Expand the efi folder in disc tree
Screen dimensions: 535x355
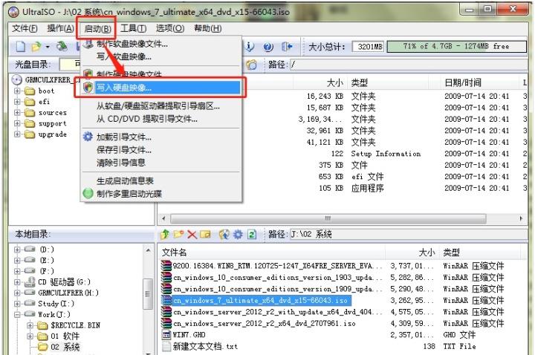point(17,102)
